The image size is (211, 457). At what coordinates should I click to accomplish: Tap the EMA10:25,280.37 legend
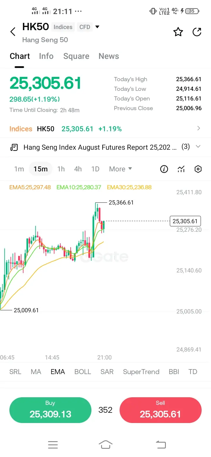(x=79, y=187)
